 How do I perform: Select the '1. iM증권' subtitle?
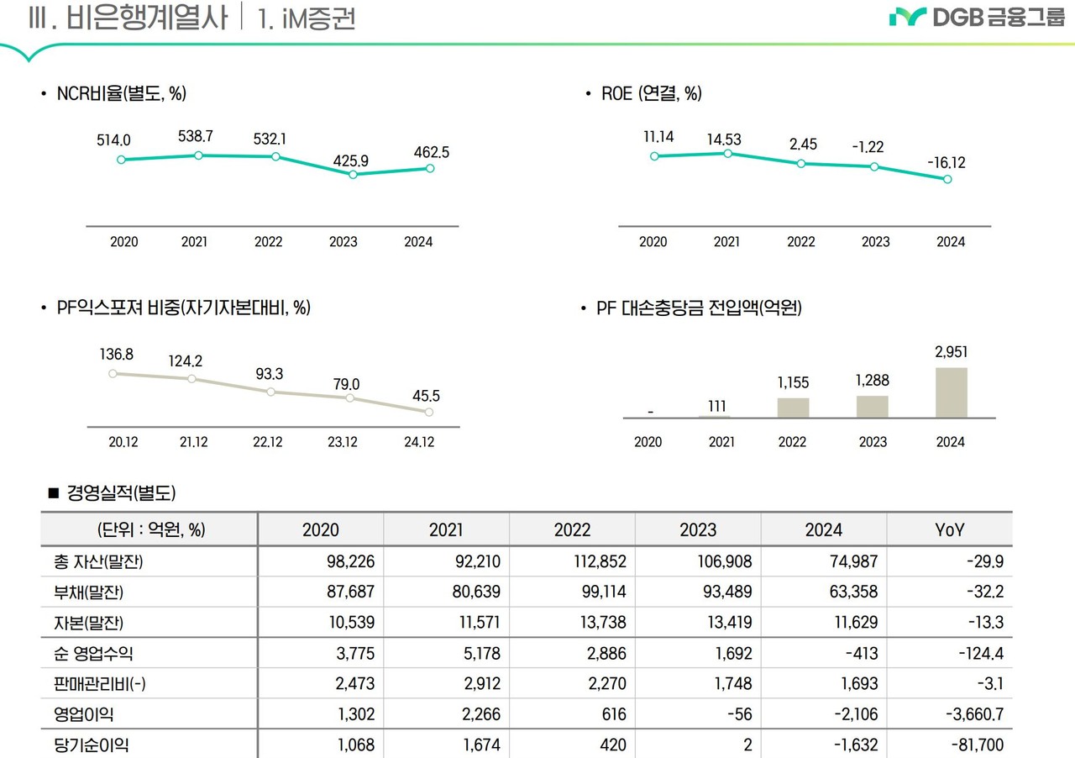(307, 18)
